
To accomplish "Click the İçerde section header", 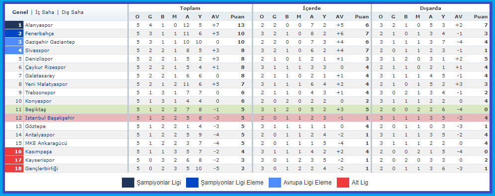I will (312, 8).
